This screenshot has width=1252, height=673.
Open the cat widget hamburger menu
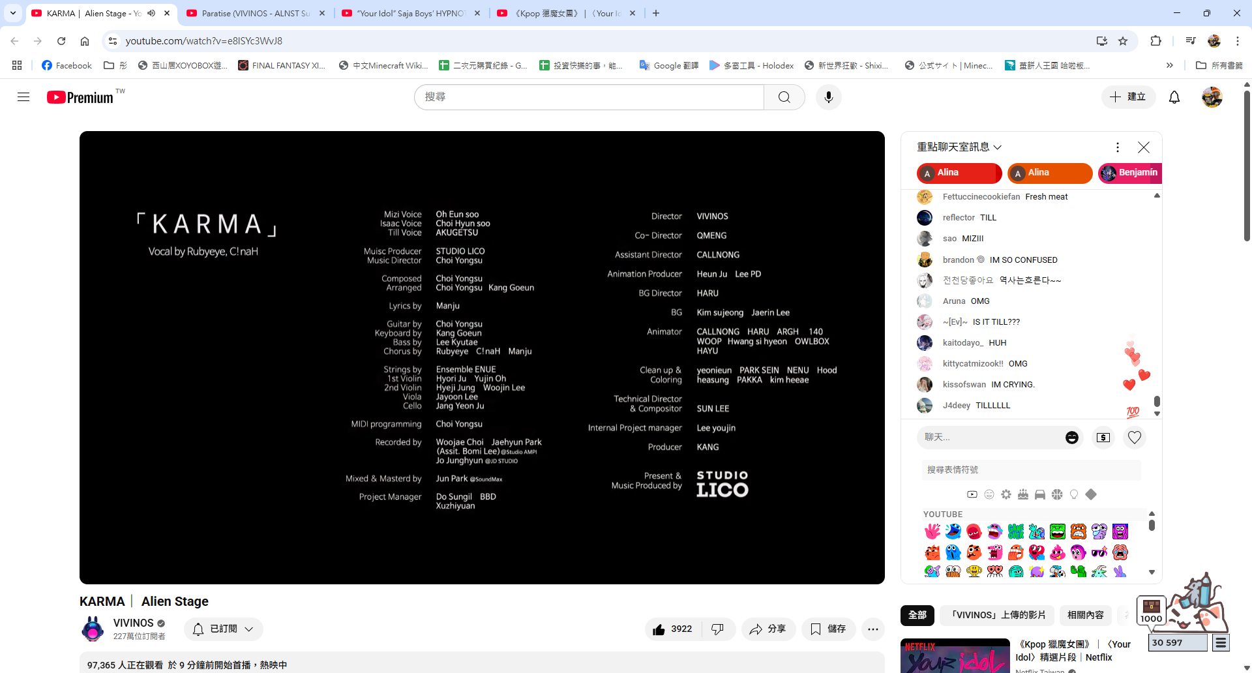pos(1221,643)
